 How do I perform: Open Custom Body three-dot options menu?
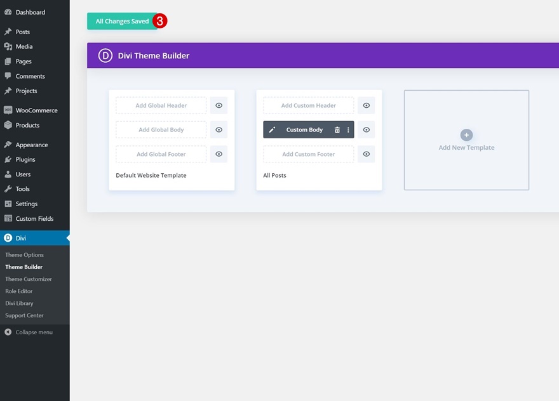[x=348, y=129]
